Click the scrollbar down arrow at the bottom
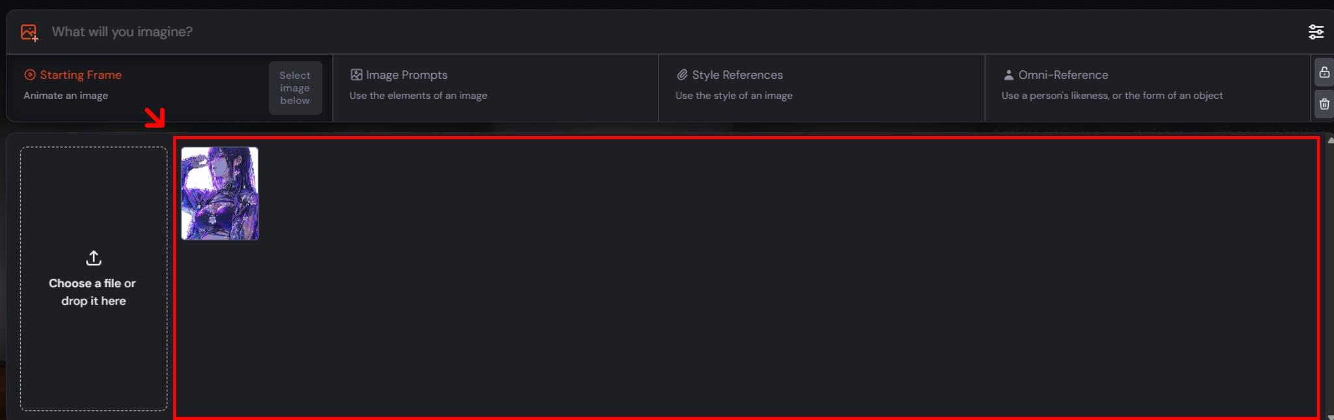The width and height of the screenshot is (1334, 420). pos(1330,417)
